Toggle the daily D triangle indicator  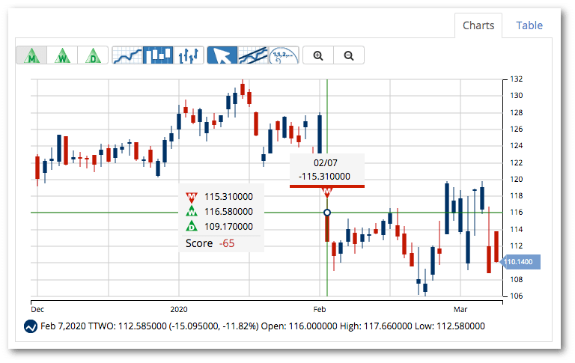click(93, 55)
